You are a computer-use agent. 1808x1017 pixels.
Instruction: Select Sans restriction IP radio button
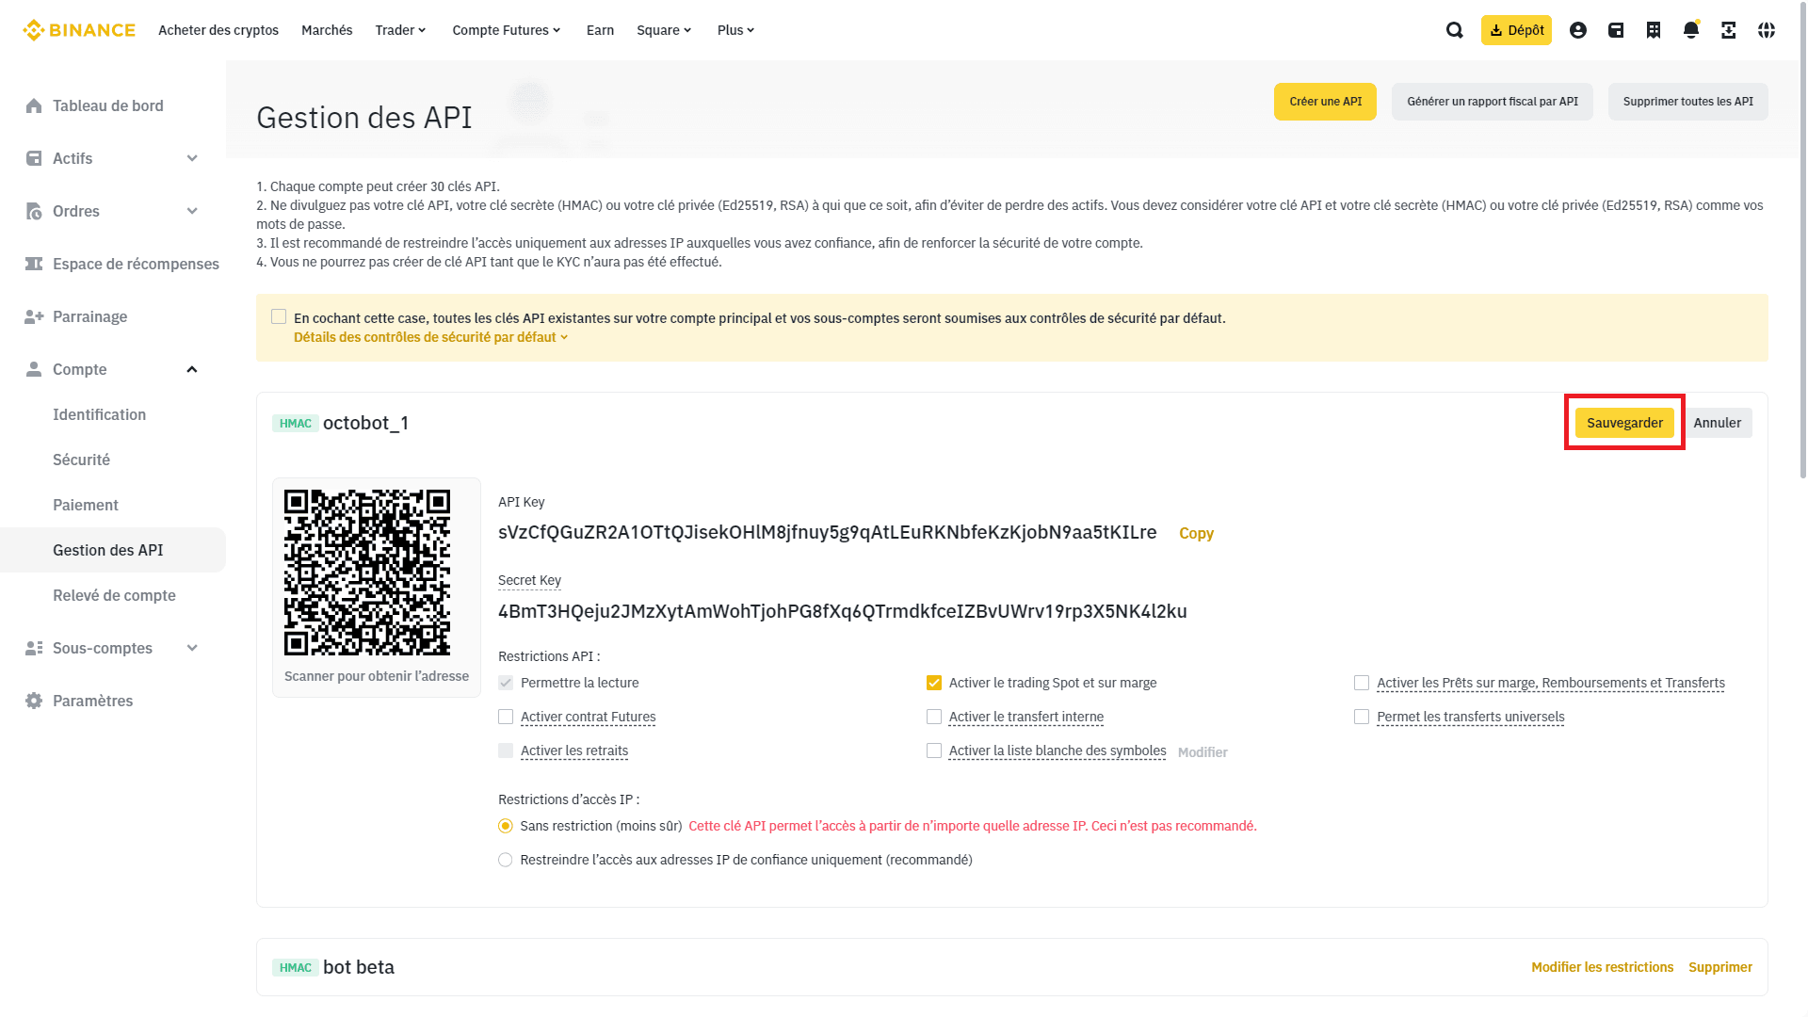click(x=506, y=826)
